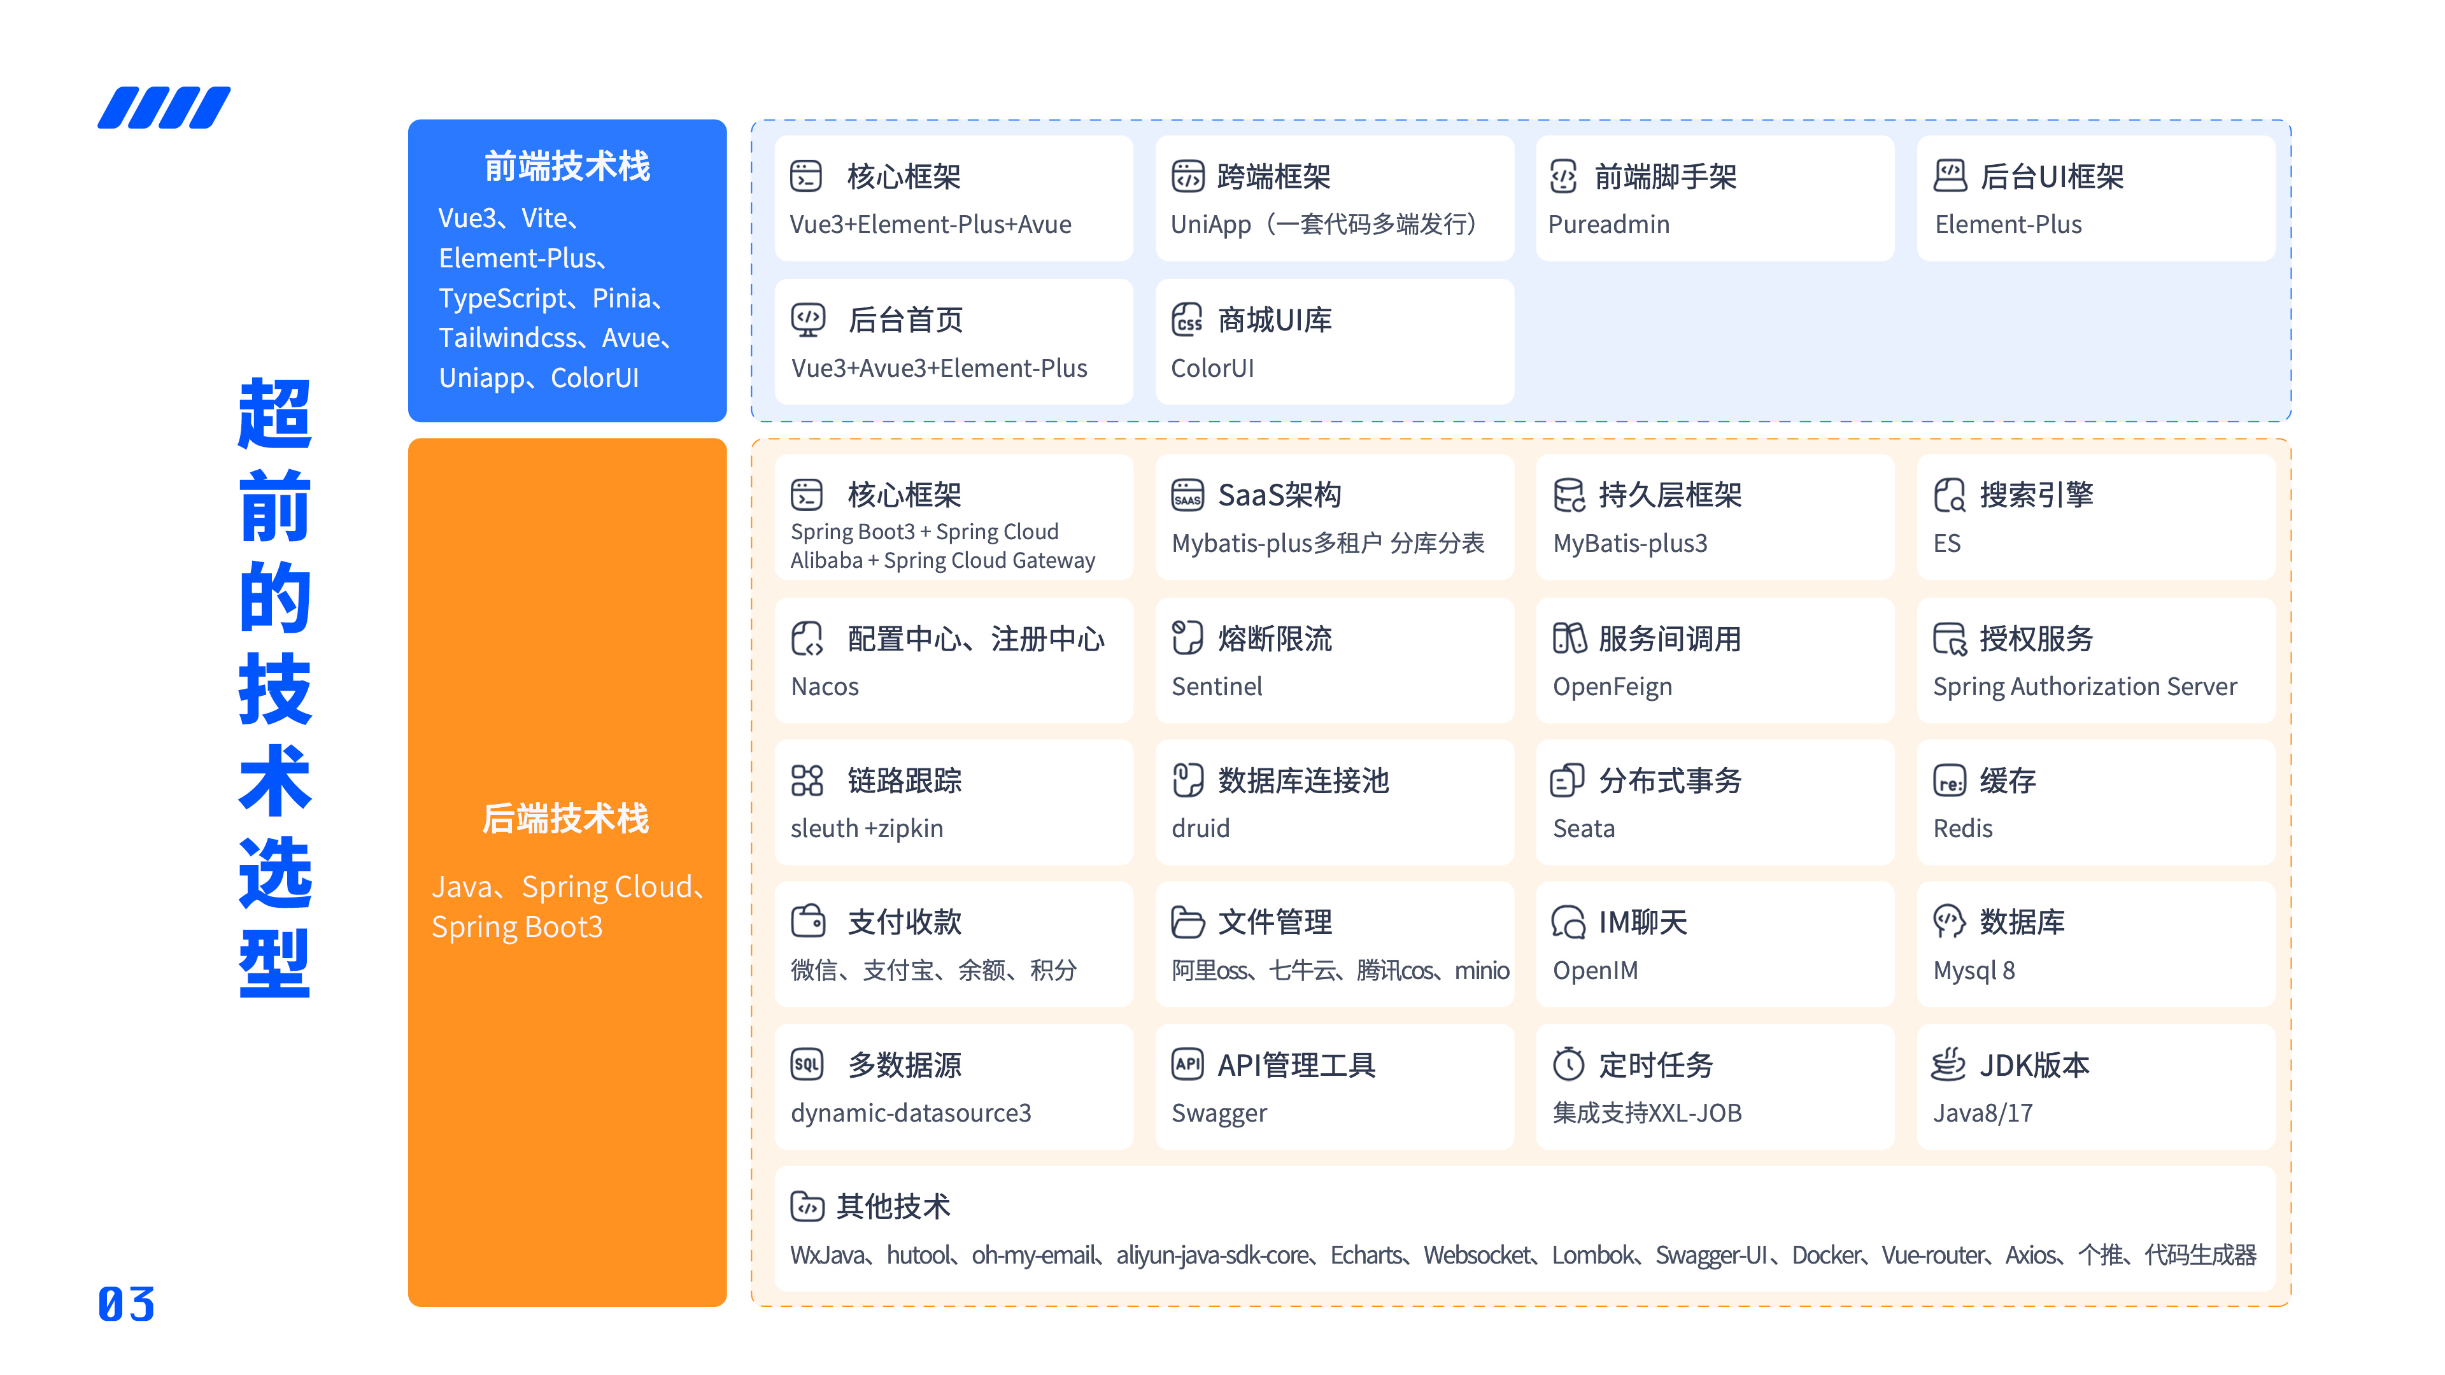This screenshot has width=2445, height=1375.
Task: Click the text Mybatis-plus多租户 分库分表
Action: point(1328,544)
